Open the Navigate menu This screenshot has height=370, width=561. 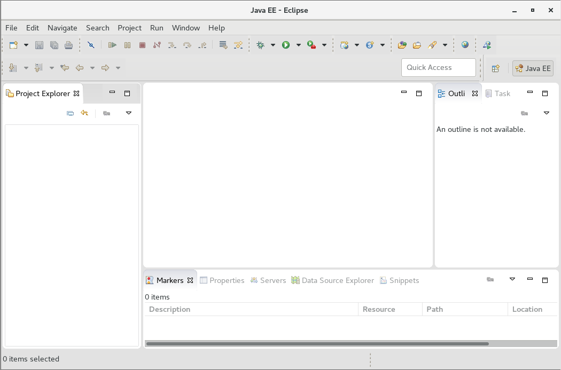tap(63, 28)
